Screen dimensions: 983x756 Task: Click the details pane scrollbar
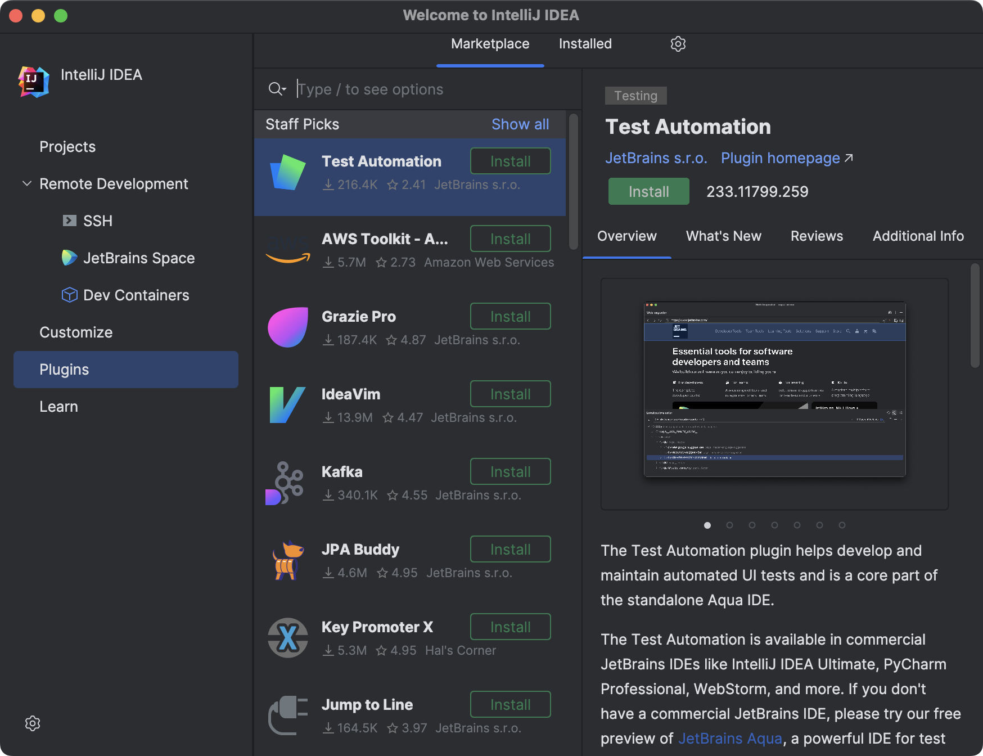point(975,316)
